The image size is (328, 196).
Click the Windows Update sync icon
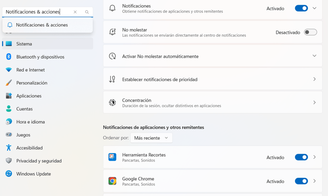(9, 174)
